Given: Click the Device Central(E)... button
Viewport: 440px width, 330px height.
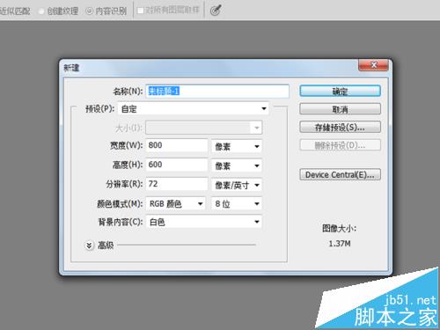Looking at the screenshot, I should tap(340, 175).
